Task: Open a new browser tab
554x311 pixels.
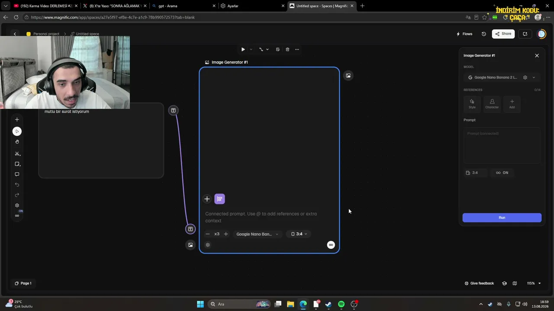Action: coord(362,6)
